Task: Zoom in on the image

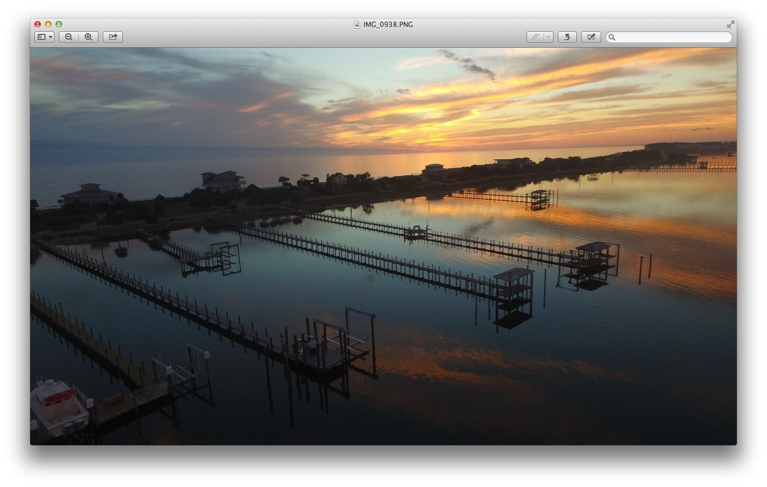Action: 88,37
